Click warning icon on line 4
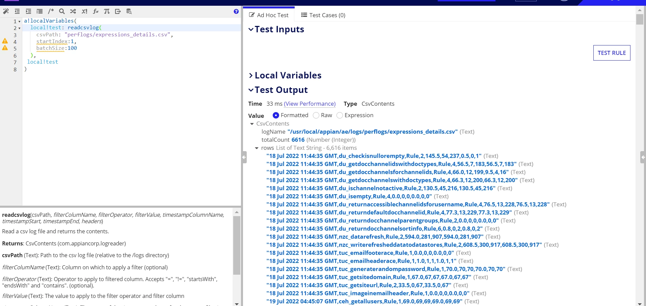Viewport: 646px width, 306px height. tap(5, 41)
